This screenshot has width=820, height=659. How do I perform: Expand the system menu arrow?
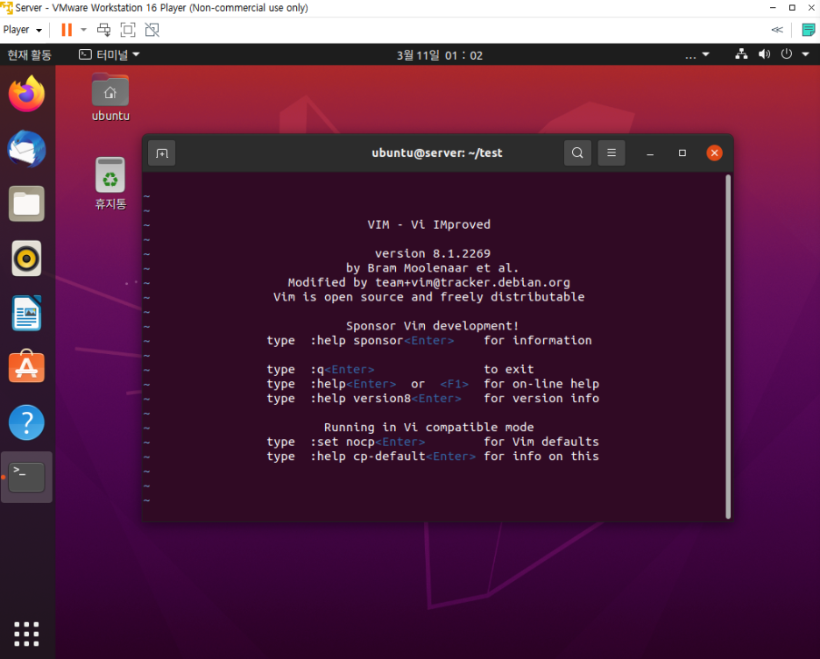click(805, 54)
